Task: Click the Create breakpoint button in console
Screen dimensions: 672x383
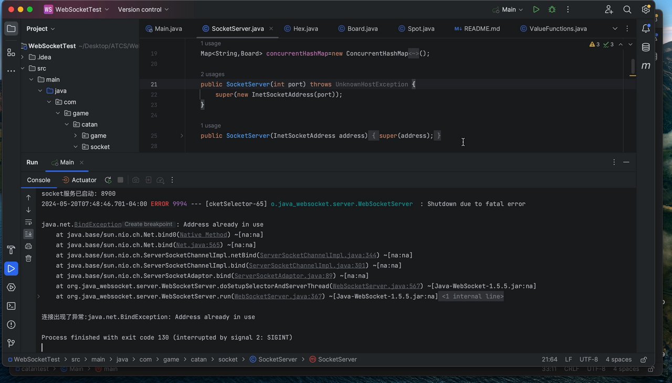Action: (x=148, y=224)
